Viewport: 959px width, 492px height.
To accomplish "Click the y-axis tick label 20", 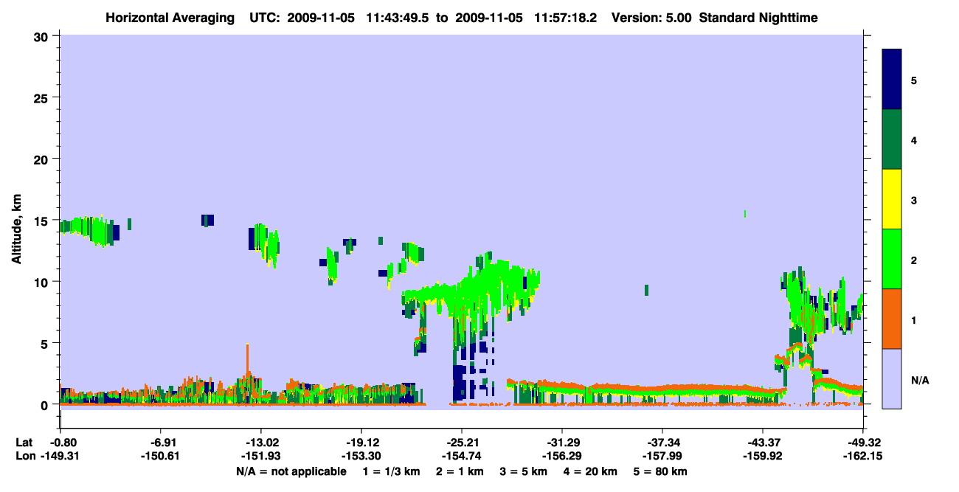I will 43,159.
